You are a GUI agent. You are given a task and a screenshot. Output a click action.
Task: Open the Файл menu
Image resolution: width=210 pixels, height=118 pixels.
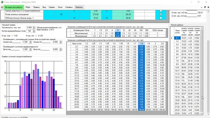click(x=28, y=7)
